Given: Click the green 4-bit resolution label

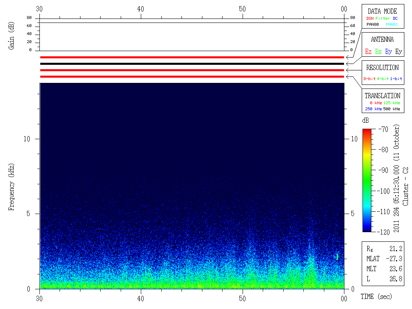Looking at the screenshot, I should pyautogui.click(x=383, y=79).
